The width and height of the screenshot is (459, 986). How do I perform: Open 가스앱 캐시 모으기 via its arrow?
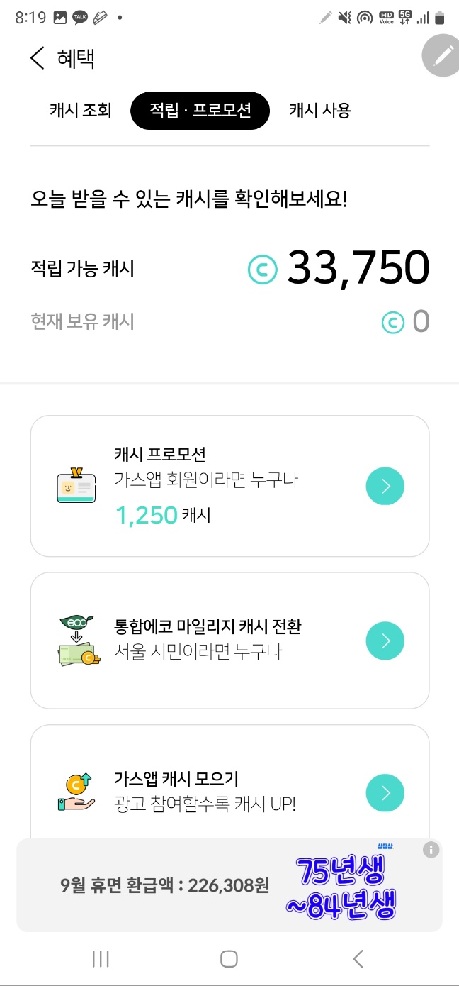tap(385, 792)
